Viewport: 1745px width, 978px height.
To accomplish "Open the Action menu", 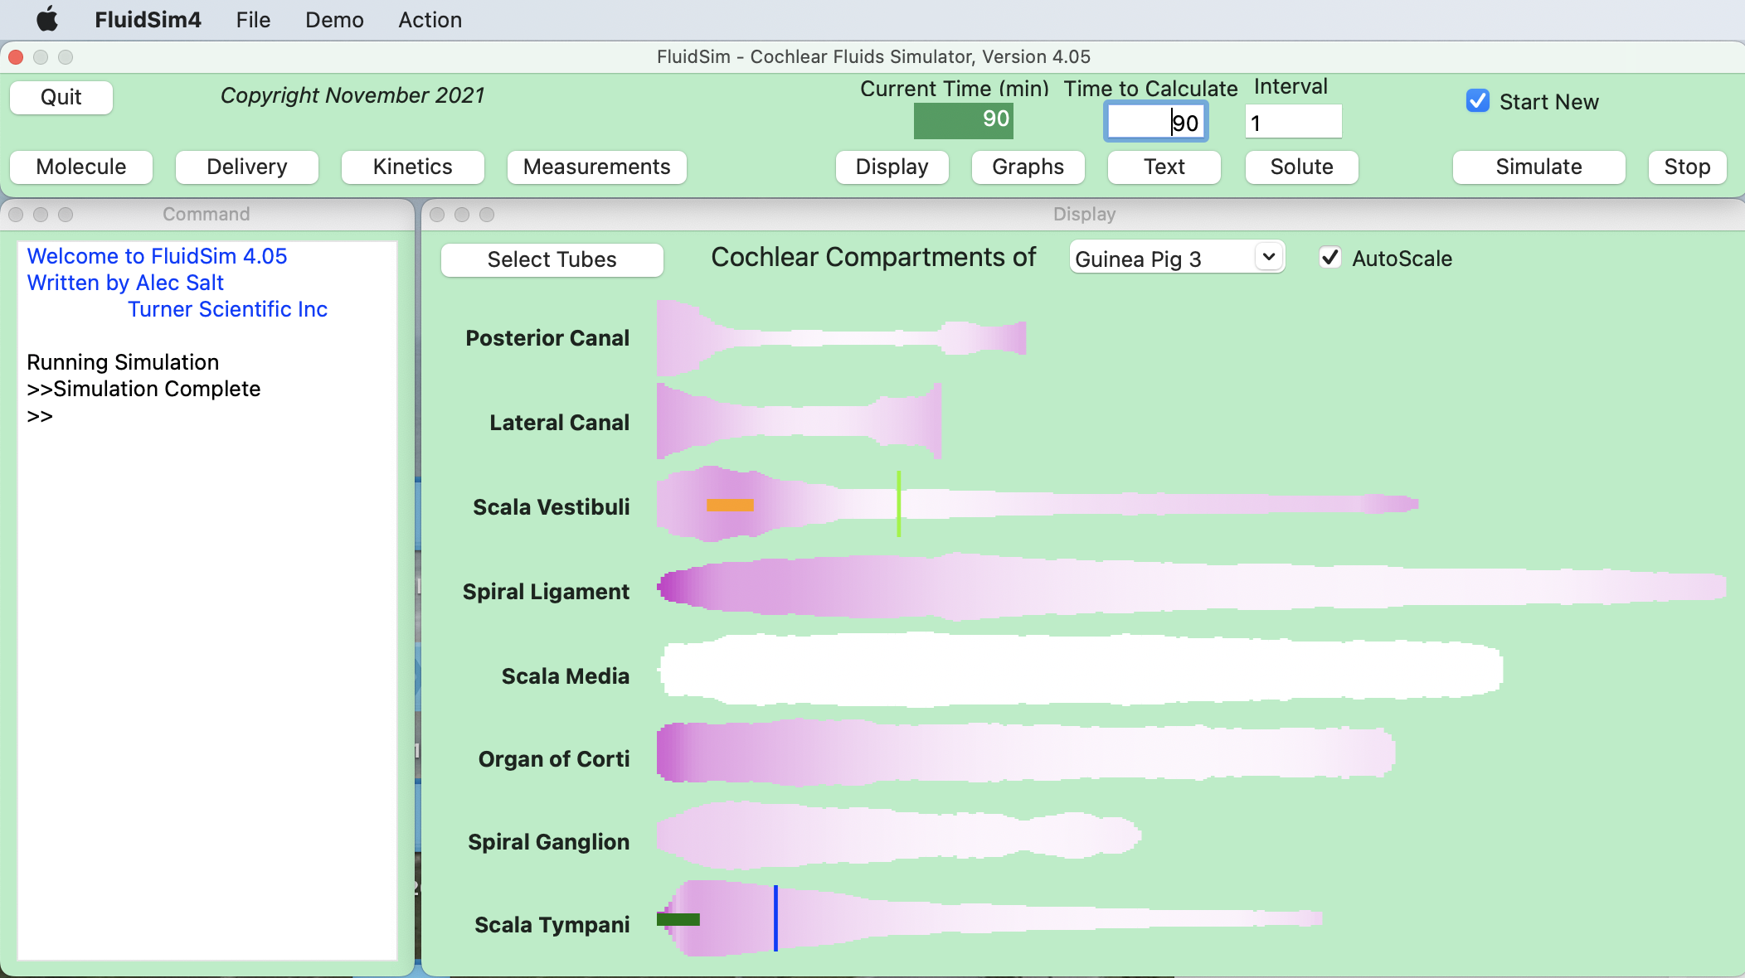I will click(x=430, y=20).
